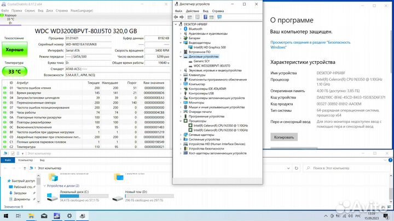Expand Батареи node in device tree
Image resolution: width=394 pixels, height=221 pixels.
[181, 38]
